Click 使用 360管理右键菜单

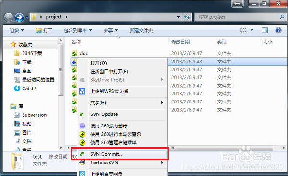point(122,142)
